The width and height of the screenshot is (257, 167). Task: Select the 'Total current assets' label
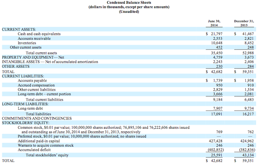[x=41, y=53]
